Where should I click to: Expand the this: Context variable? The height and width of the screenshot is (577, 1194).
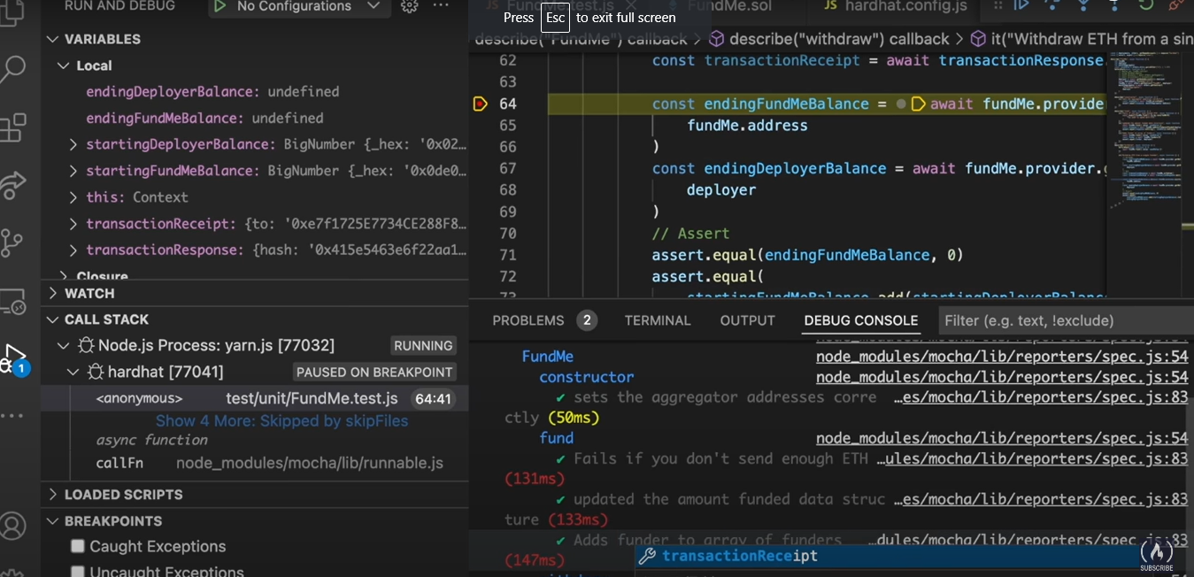coord(73,197)
